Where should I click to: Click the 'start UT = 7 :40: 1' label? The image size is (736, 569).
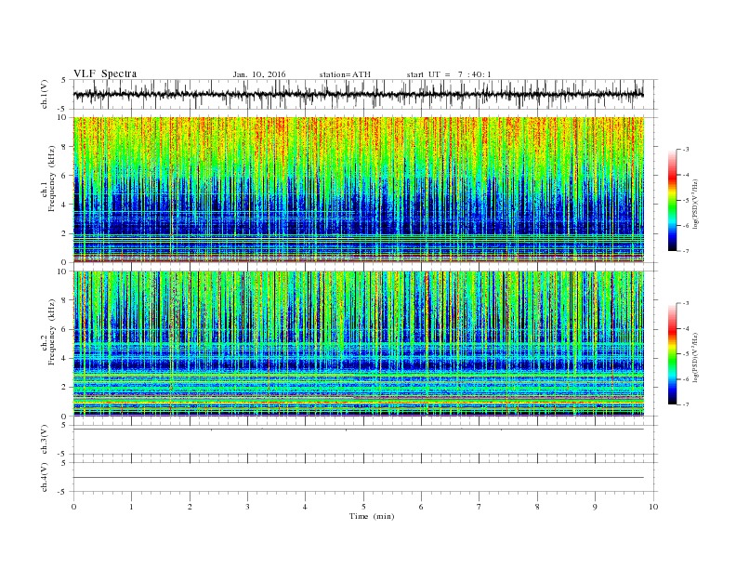tap(449, 74)
